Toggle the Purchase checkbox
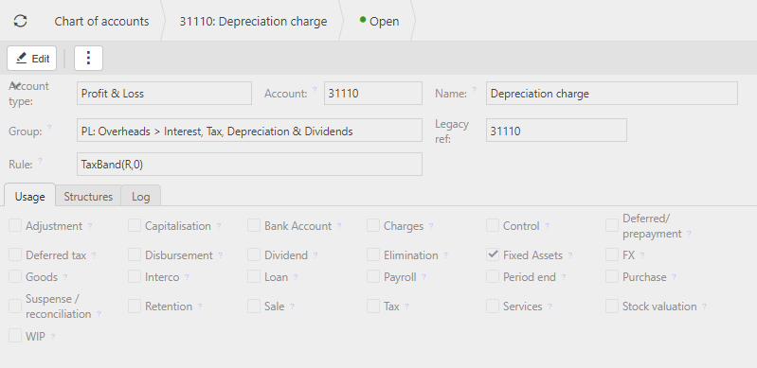The image size is (757, 368). tap(612, 276)
